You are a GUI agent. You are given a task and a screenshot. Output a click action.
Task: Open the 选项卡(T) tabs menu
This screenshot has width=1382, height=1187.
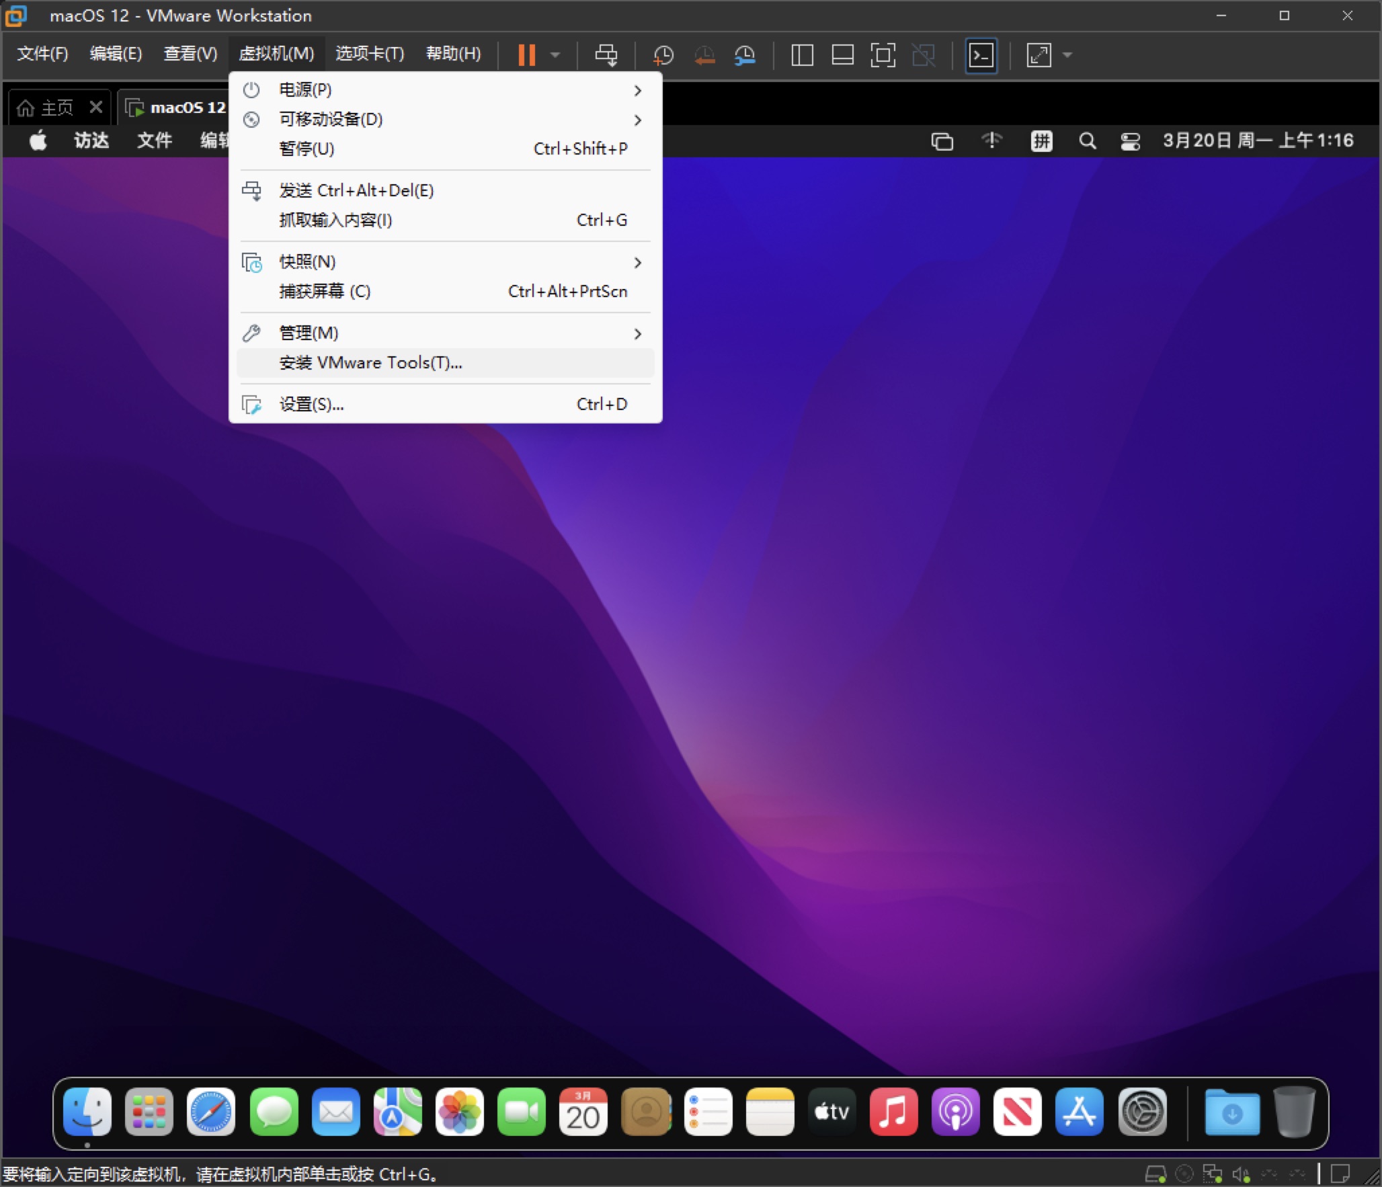click(x=370, y=53)
